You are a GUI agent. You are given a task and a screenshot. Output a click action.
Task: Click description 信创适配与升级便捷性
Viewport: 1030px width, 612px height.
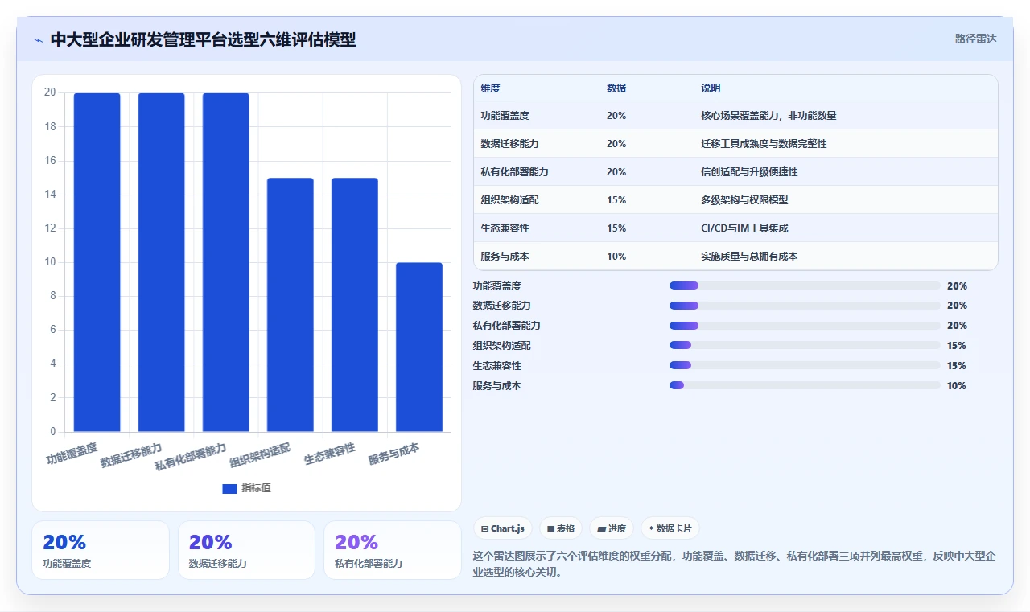pos(749,172)
